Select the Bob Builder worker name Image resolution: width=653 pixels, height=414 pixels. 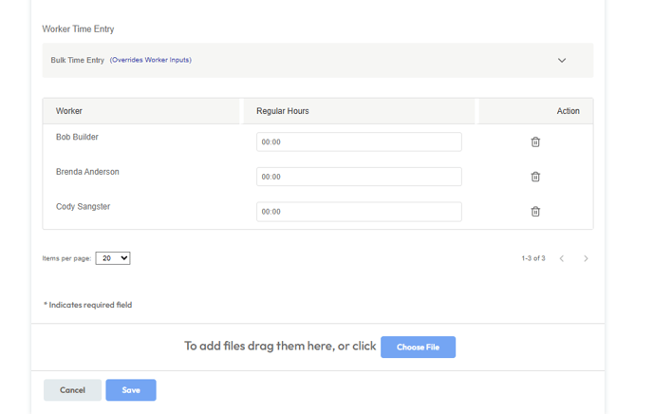click(x=77, y=137)
